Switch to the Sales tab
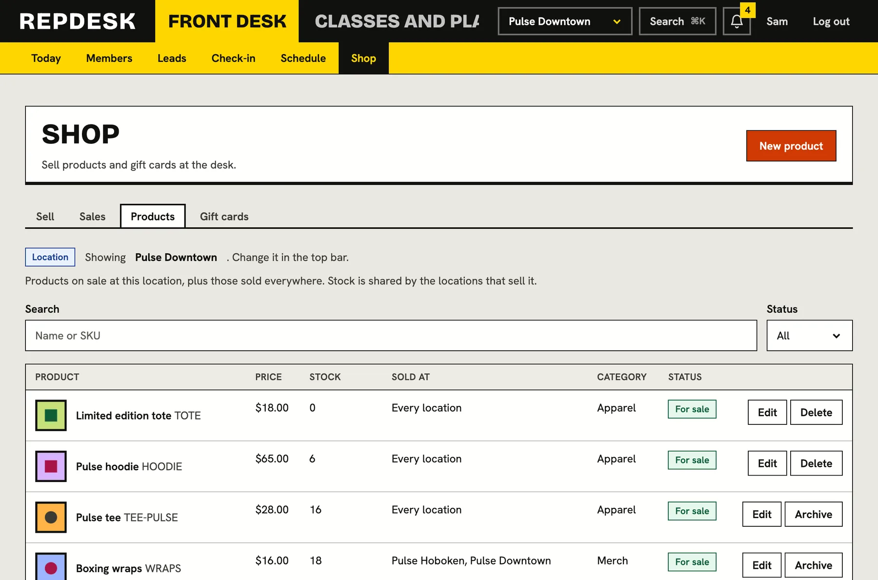The height and width of the screenshot is (580, 878). [92, 217]
